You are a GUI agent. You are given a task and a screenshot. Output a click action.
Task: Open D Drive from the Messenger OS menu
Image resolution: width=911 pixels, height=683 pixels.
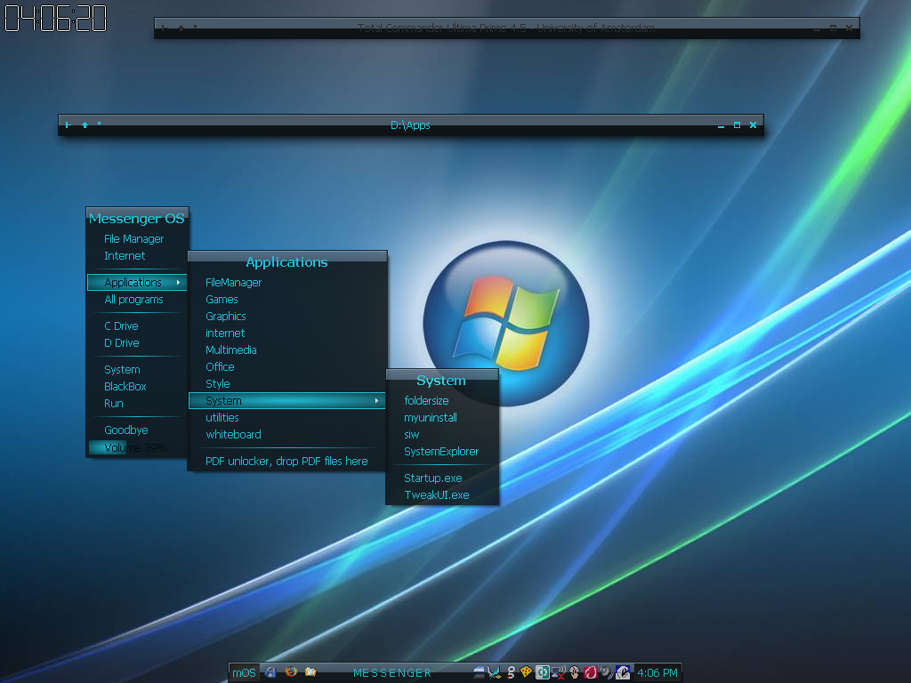click(x=121, y=342)
